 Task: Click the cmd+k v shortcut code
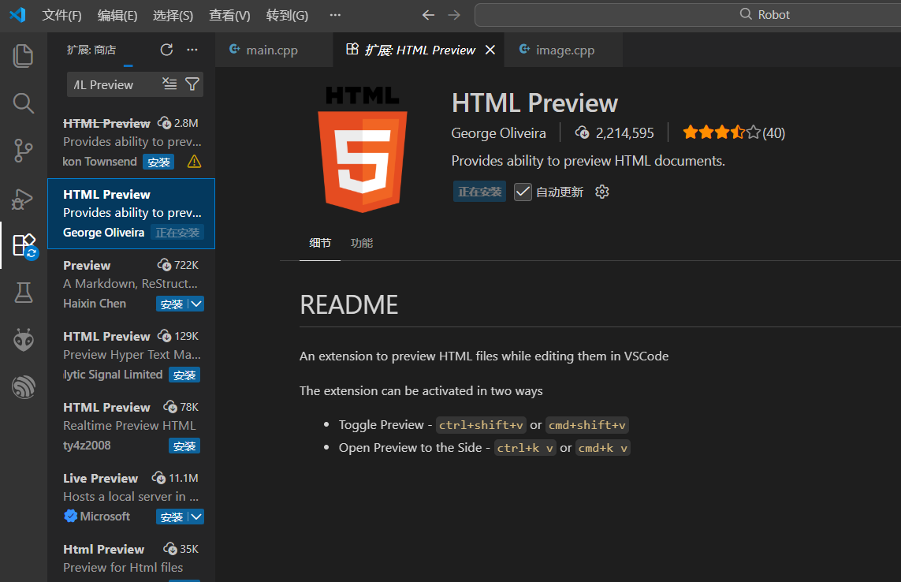603,447
